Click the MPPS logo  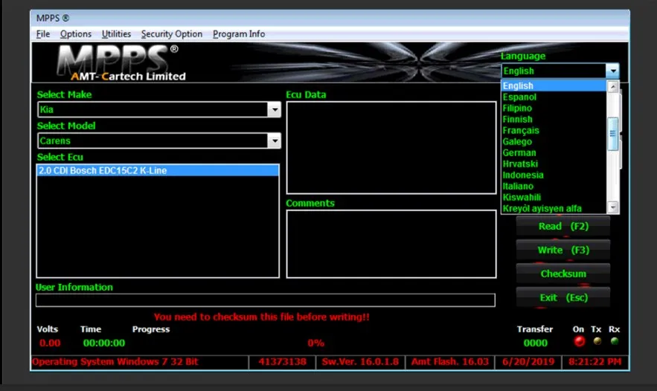[121, 62]
